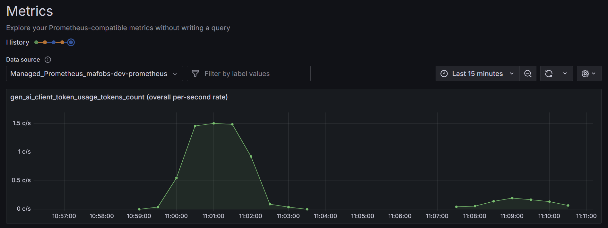Jump to fourth history step, second orange dot
This screenshot has height=228, width=608.
(x=62, y=42)
